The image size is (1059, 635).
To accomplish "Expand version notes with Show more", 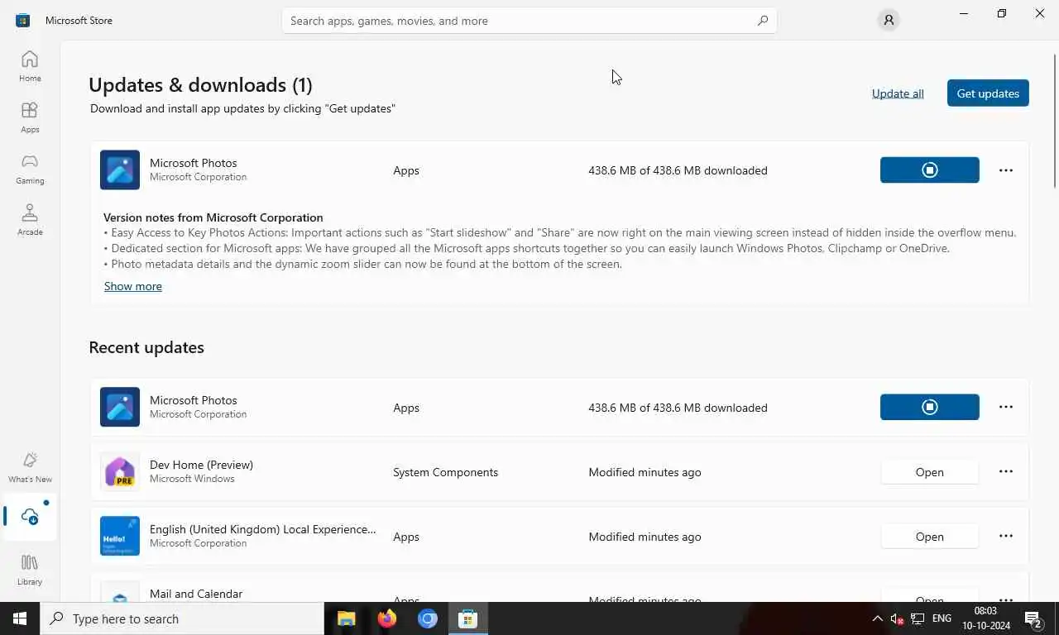I will coord(133,286).
